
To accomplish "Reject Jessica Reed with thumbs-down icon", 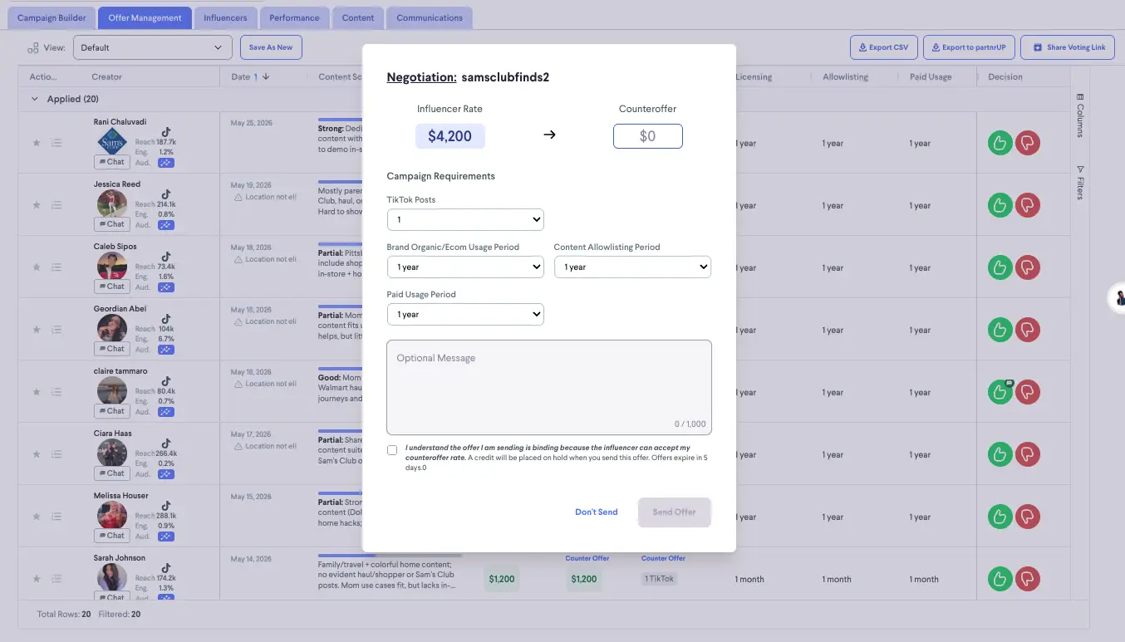I will coord(1028,205).
